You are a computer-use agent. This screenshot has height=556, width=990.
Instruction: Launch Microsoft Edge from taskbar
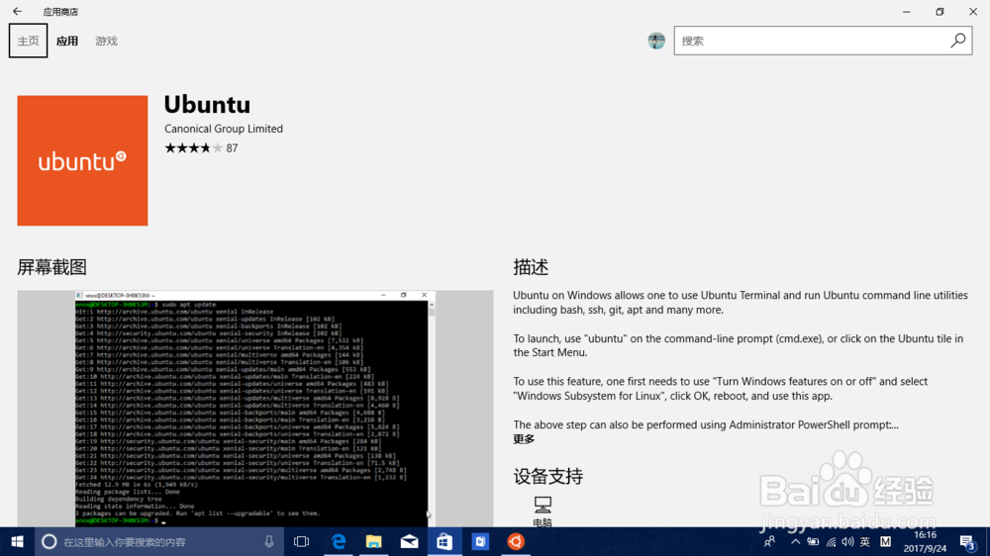[x=339, y=541]
